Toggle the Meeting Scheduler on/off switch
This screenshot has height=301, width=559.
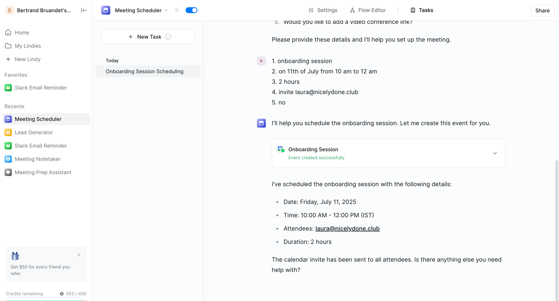pyautogui.click(x=192, y=10)
